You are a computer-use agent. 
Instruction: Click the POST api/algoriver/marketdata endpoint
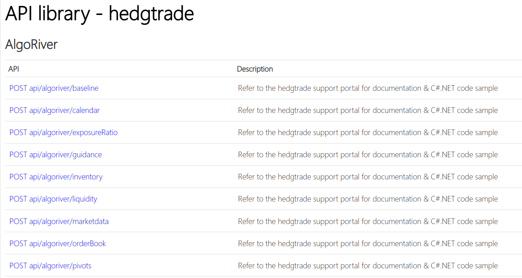click(59, 222)
